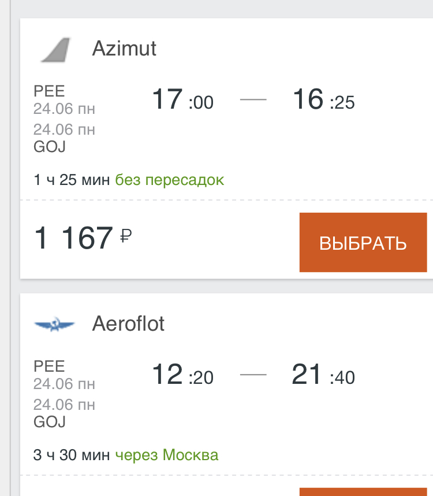This screenshot has width=433, height=496.
Task: Click the Azimut airline tail logo
Action: point(56,50)
